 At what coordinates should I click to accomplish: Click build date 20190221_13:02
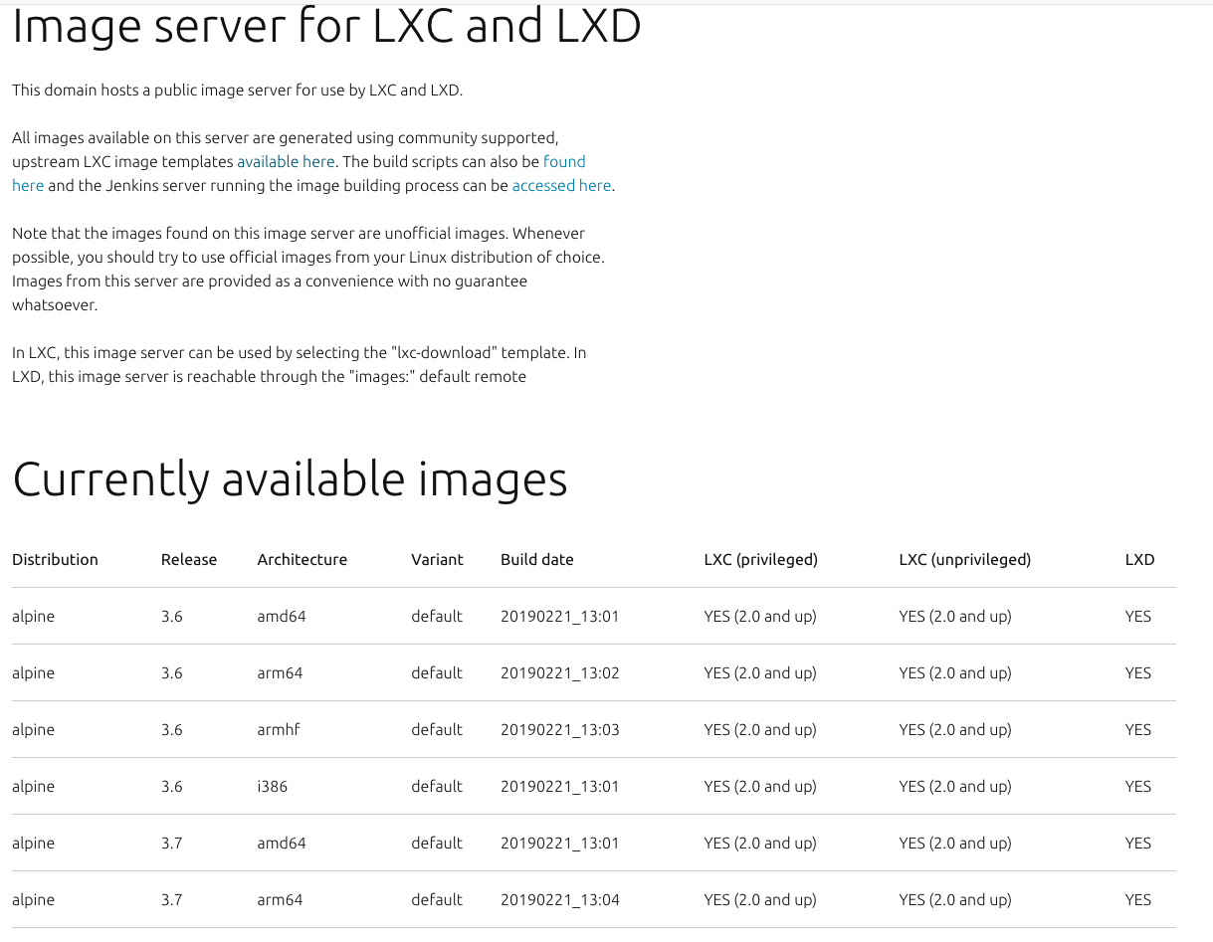point(559,672)
